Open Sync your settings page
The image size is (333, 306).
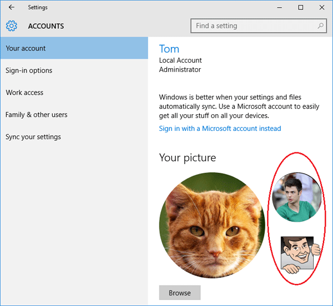point(33,137)
